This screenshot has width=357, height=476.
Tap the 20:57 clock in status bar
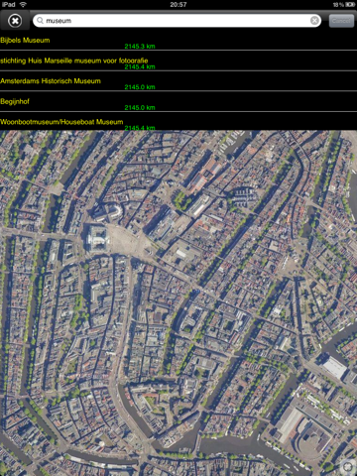click(x=178, y=5)
